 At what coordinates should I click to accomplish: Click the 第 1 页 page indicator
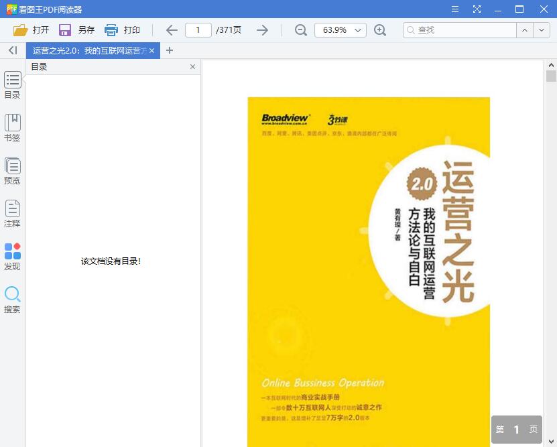point(517,430)
